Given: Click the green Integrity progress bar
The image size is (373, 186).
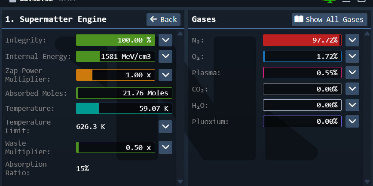Looking at the screenshot, I should pyautogui.click(x=115, y=40).
